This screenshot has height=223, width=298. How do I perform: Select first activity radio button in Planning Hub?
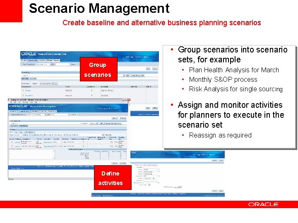coord(12,142)
